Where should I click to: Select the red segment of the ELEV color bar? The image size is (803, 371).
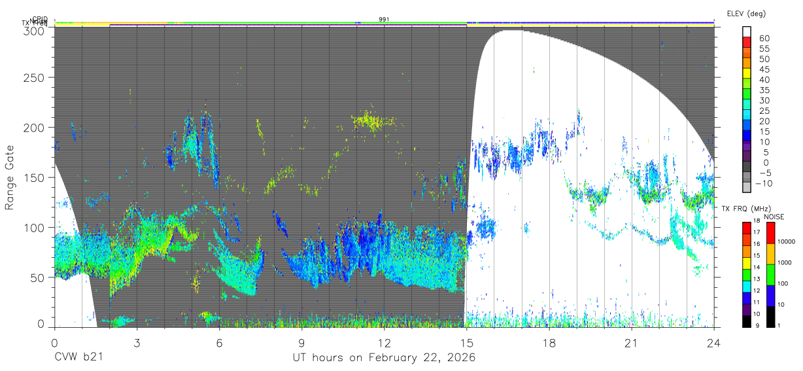(x=747, y=42)
